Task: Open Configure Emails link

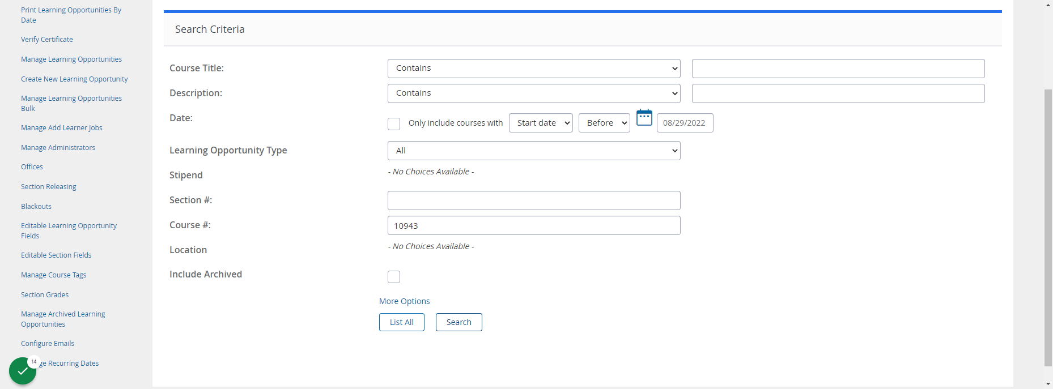Action: [48, 344]
